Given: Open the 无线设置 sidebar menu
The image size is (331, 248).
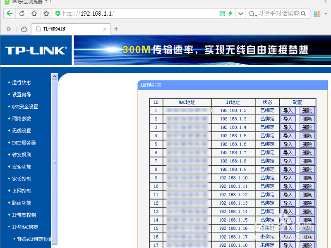Looking at the screenshot, I should click(22, 131).
